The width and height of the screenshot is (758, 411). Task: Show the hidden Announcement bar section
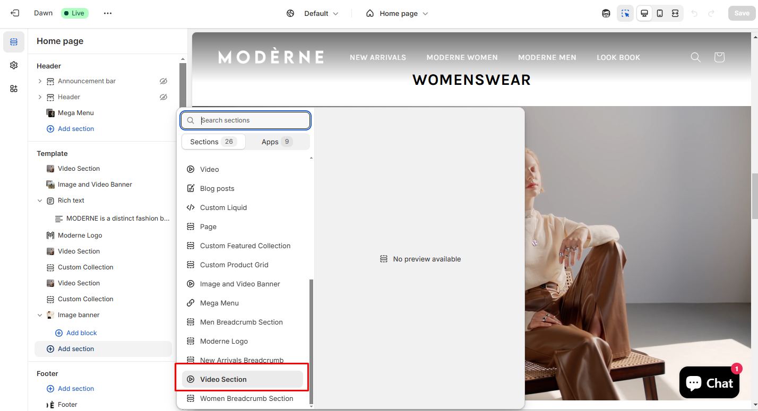(x=163, y=81)
